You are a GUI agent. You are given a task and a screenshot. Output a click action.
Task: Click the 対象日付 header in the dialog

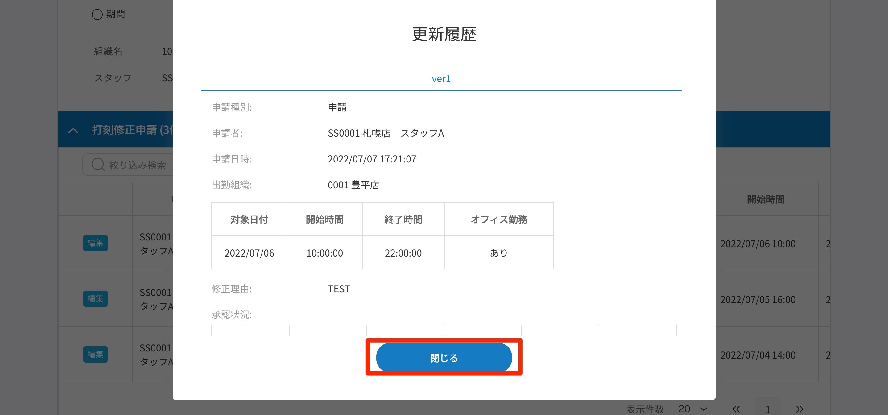pos(249,219)
